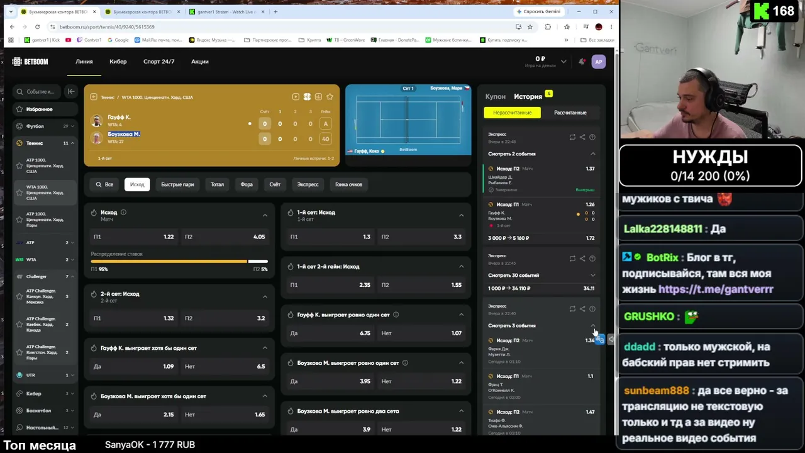Open Chrome's three-dot menu

[x=611, y=27]
